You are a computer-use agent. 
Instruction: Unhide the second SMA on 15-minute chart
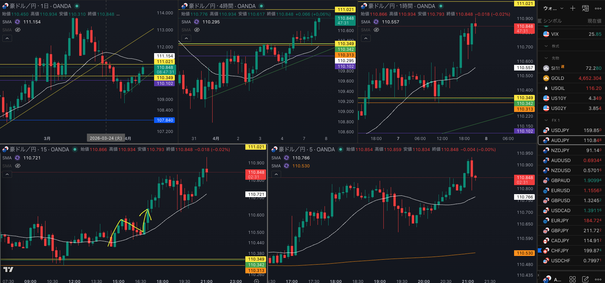tap(18, 166)
